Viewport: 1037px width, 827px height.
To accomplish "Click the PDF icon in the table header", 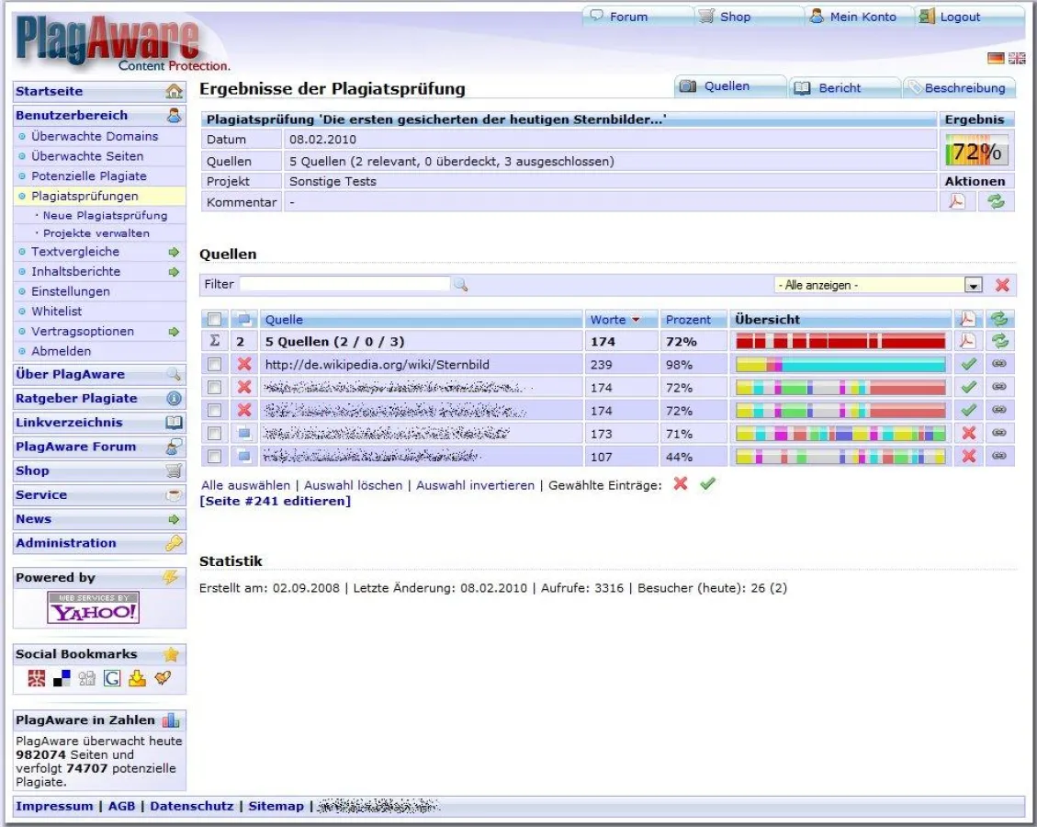I will click(967, 319).
